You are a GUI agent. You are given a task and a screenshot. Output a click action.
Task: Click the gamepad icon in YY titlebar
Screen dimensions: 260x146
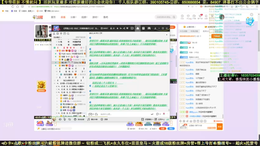(x=149, y=28)
